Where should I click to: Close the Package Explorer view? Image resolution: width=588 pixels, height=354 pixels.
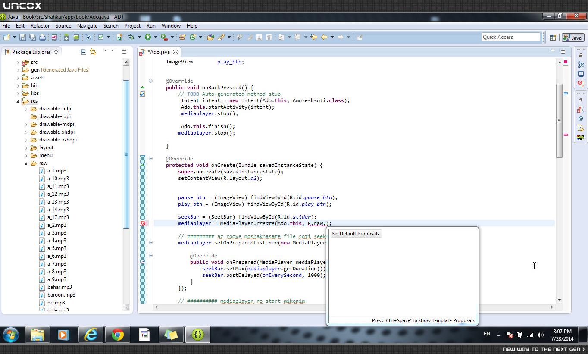[x=56, y=52]
